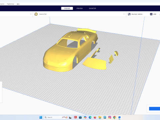Viewport: 160px width, 120px height.
Task: Expand the material configuration dropdown chevron
Action: coord(124,14)
